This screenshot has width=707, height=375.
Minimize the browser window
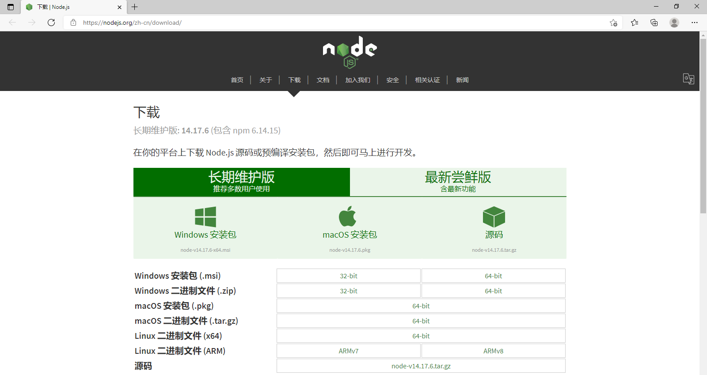(x=656, y=7)
